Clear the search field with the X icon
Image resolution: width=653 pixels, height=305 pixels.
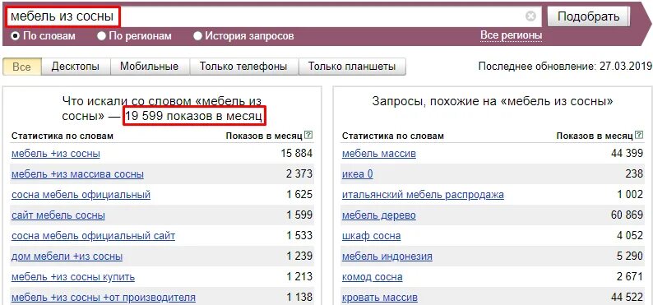tap(530, 16)
